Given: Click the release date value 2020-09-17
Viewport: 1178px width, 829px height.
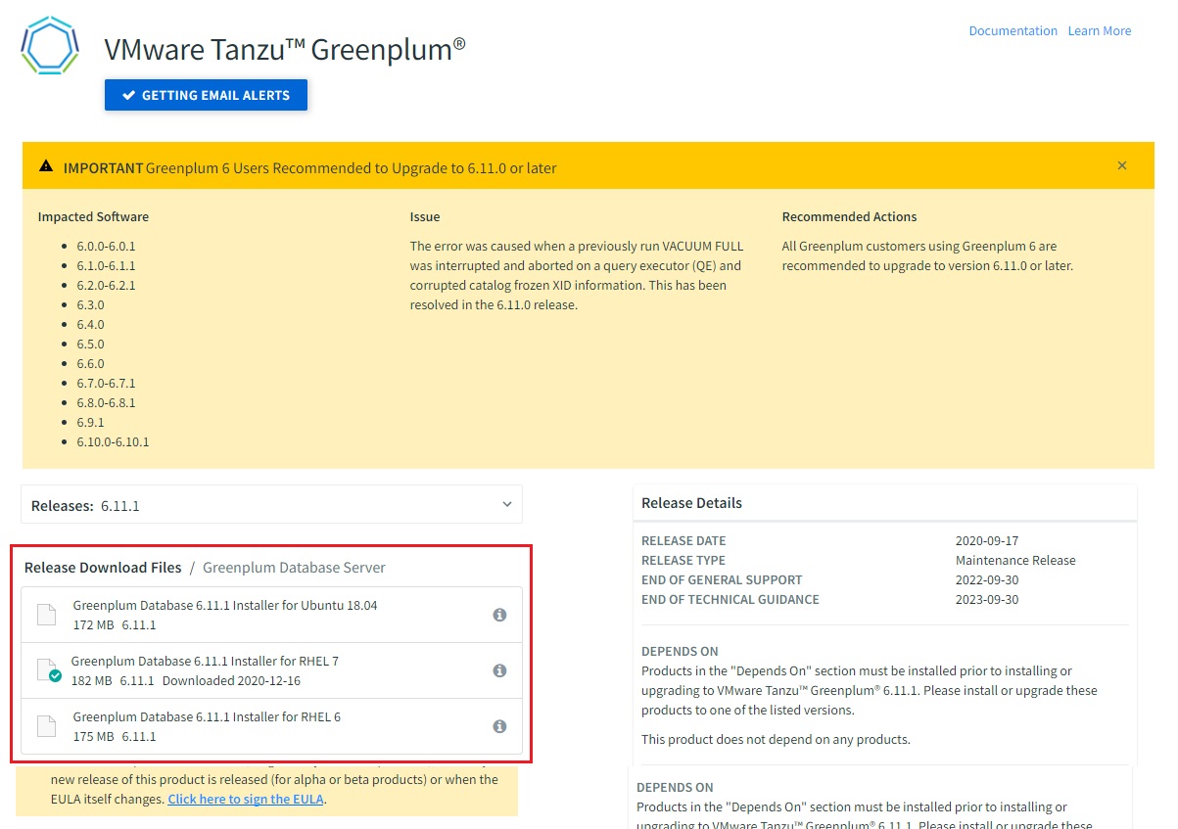Looking at the screenshot, I should pyautogui.click(x=987, y=540).
